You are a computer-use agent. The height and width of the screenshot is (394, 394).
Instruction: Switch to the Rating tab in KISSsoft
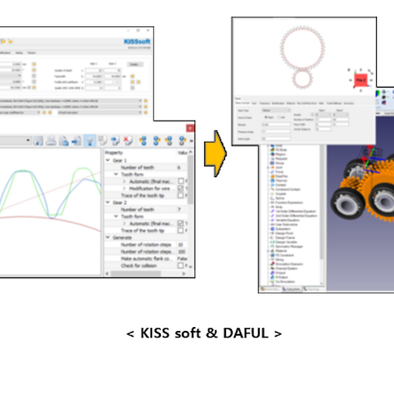[19, 52]
